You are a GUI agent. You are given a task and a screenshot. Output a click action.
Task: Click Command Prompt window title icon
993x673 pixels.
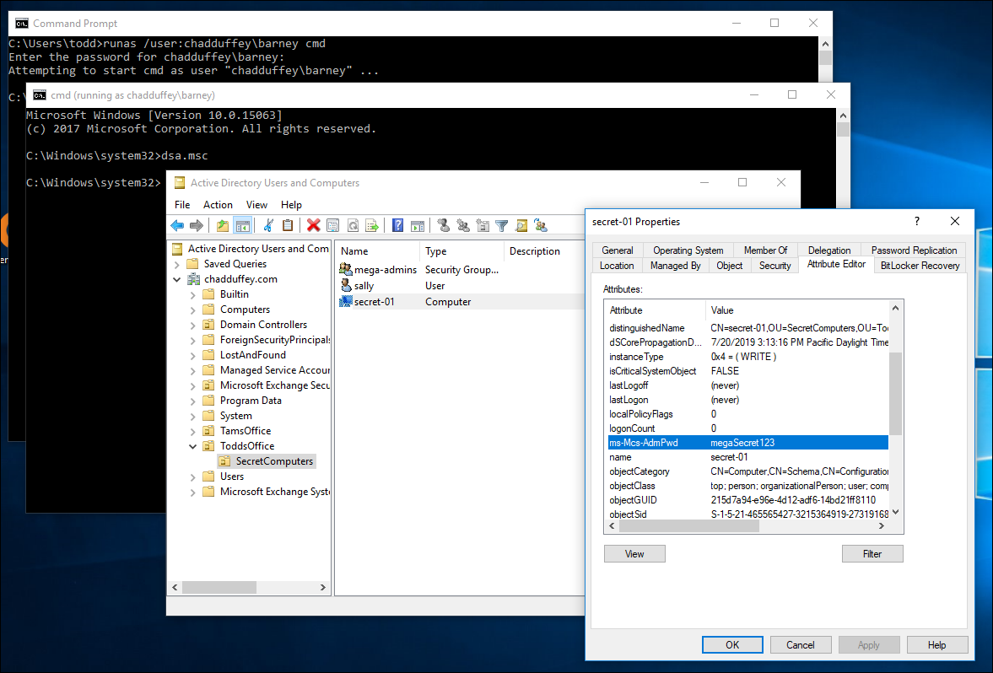pyautogui.click(x=22, y=24)
